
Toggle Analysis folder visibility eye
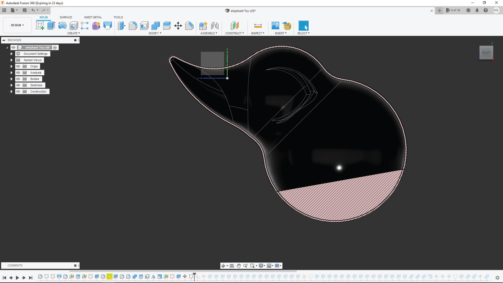pyautogui.click(x=18, y=73)
